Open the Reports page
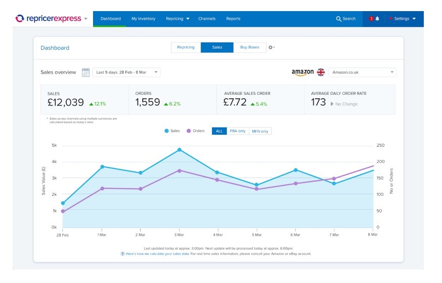Image resolution: width=442 pixels, height=283 pixels. coord(233,19)
